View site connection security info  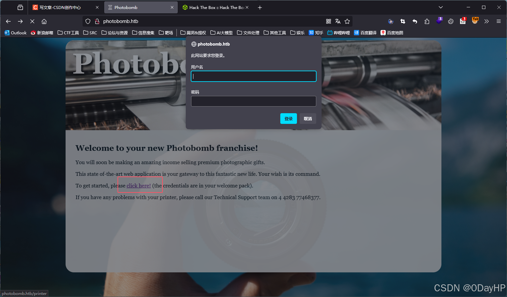(97, 21)
